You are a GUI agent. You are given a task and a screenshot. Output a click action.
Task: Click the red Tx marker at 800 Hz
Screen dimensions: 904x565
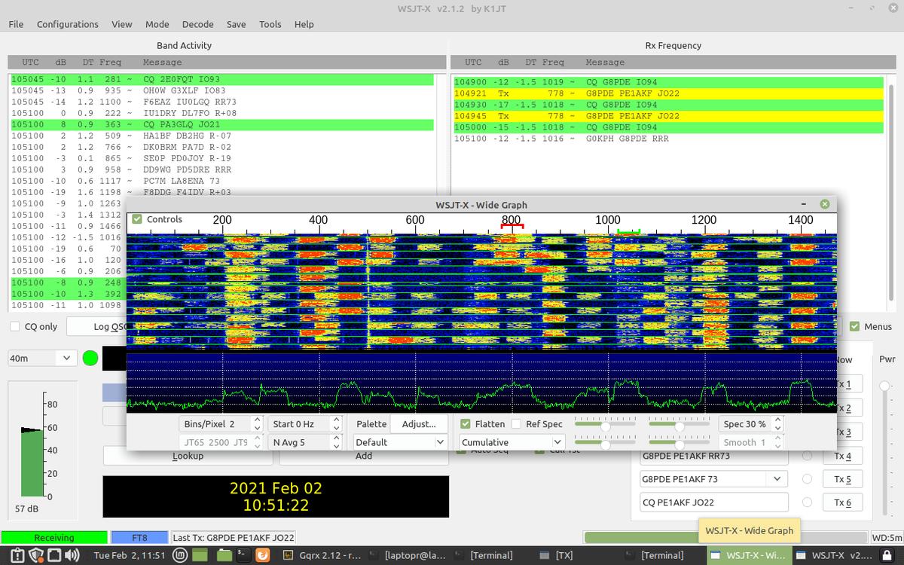512,226
